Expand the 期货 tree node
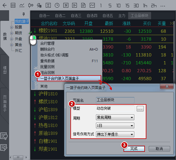This screenshot has width=176, height=160. [12, 33]
